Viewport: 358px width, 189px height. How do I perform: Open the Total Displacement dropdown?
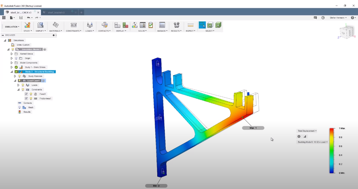point(307,131)
